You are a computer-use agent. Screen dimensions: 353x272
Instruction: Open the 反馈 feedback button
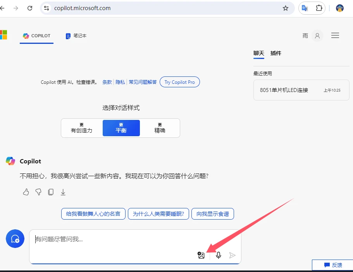pos(332,265)
